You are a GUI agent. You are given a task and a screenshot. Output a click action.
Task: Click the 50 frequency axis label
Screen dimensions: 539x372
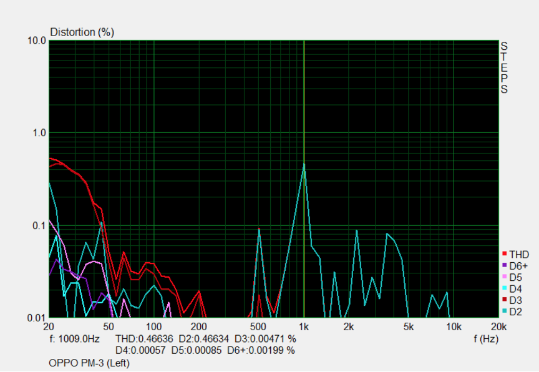pos(109,326)
